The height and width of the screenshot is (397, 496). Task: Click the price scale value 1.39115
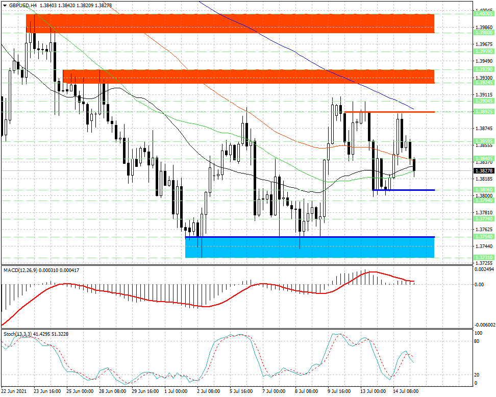[x=484, y=94]
